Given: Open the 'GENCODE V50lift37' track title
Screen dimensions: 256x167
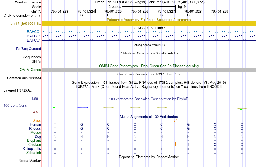Looking at the screenshot, I should pos(149,28).
